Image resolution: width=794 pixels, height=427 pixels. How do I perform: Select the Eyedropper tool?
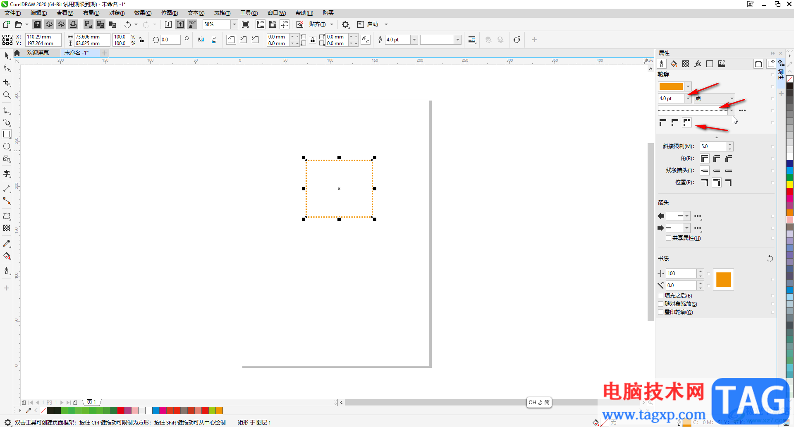pyautogui.click(x=7, y=244)
